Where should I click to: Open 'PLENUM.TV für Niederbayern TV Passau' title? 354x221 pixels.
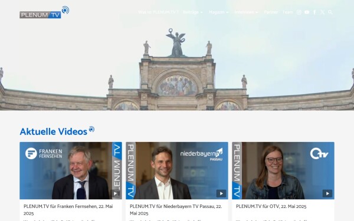coord(176,210)
